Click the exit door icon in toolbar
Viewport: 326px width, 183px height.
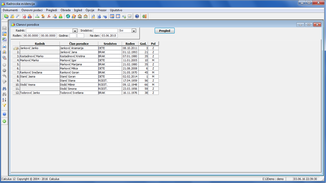pyautogui.click(x=144, y=17)
